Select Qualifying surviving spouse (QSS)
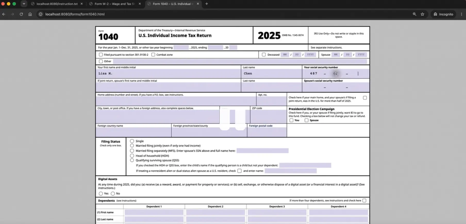466x224 pixels. 132,160
